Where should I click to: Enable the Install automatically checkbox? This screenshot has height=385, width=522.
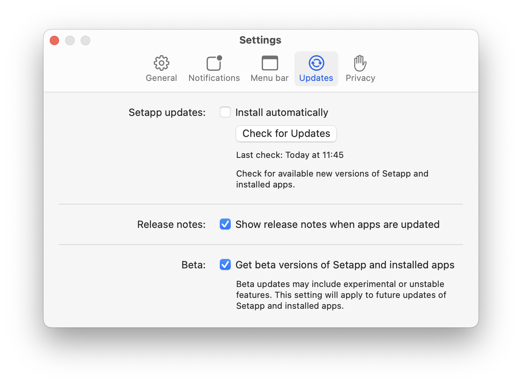[225, 112]
